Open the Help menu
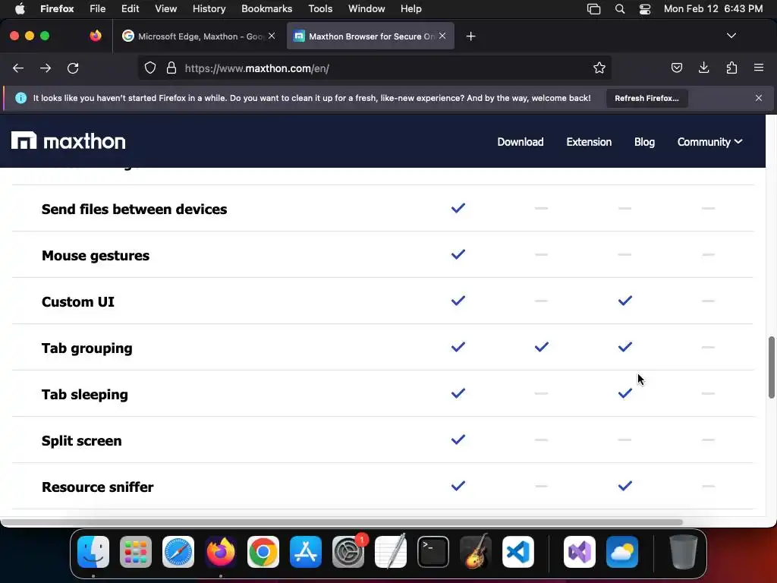 411,9
